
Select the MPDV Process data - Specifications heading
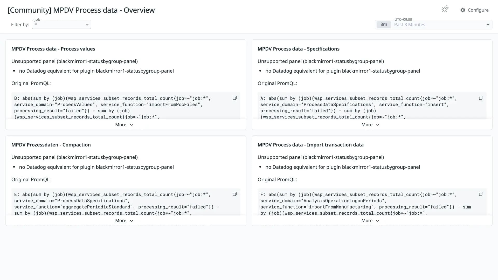299,49
